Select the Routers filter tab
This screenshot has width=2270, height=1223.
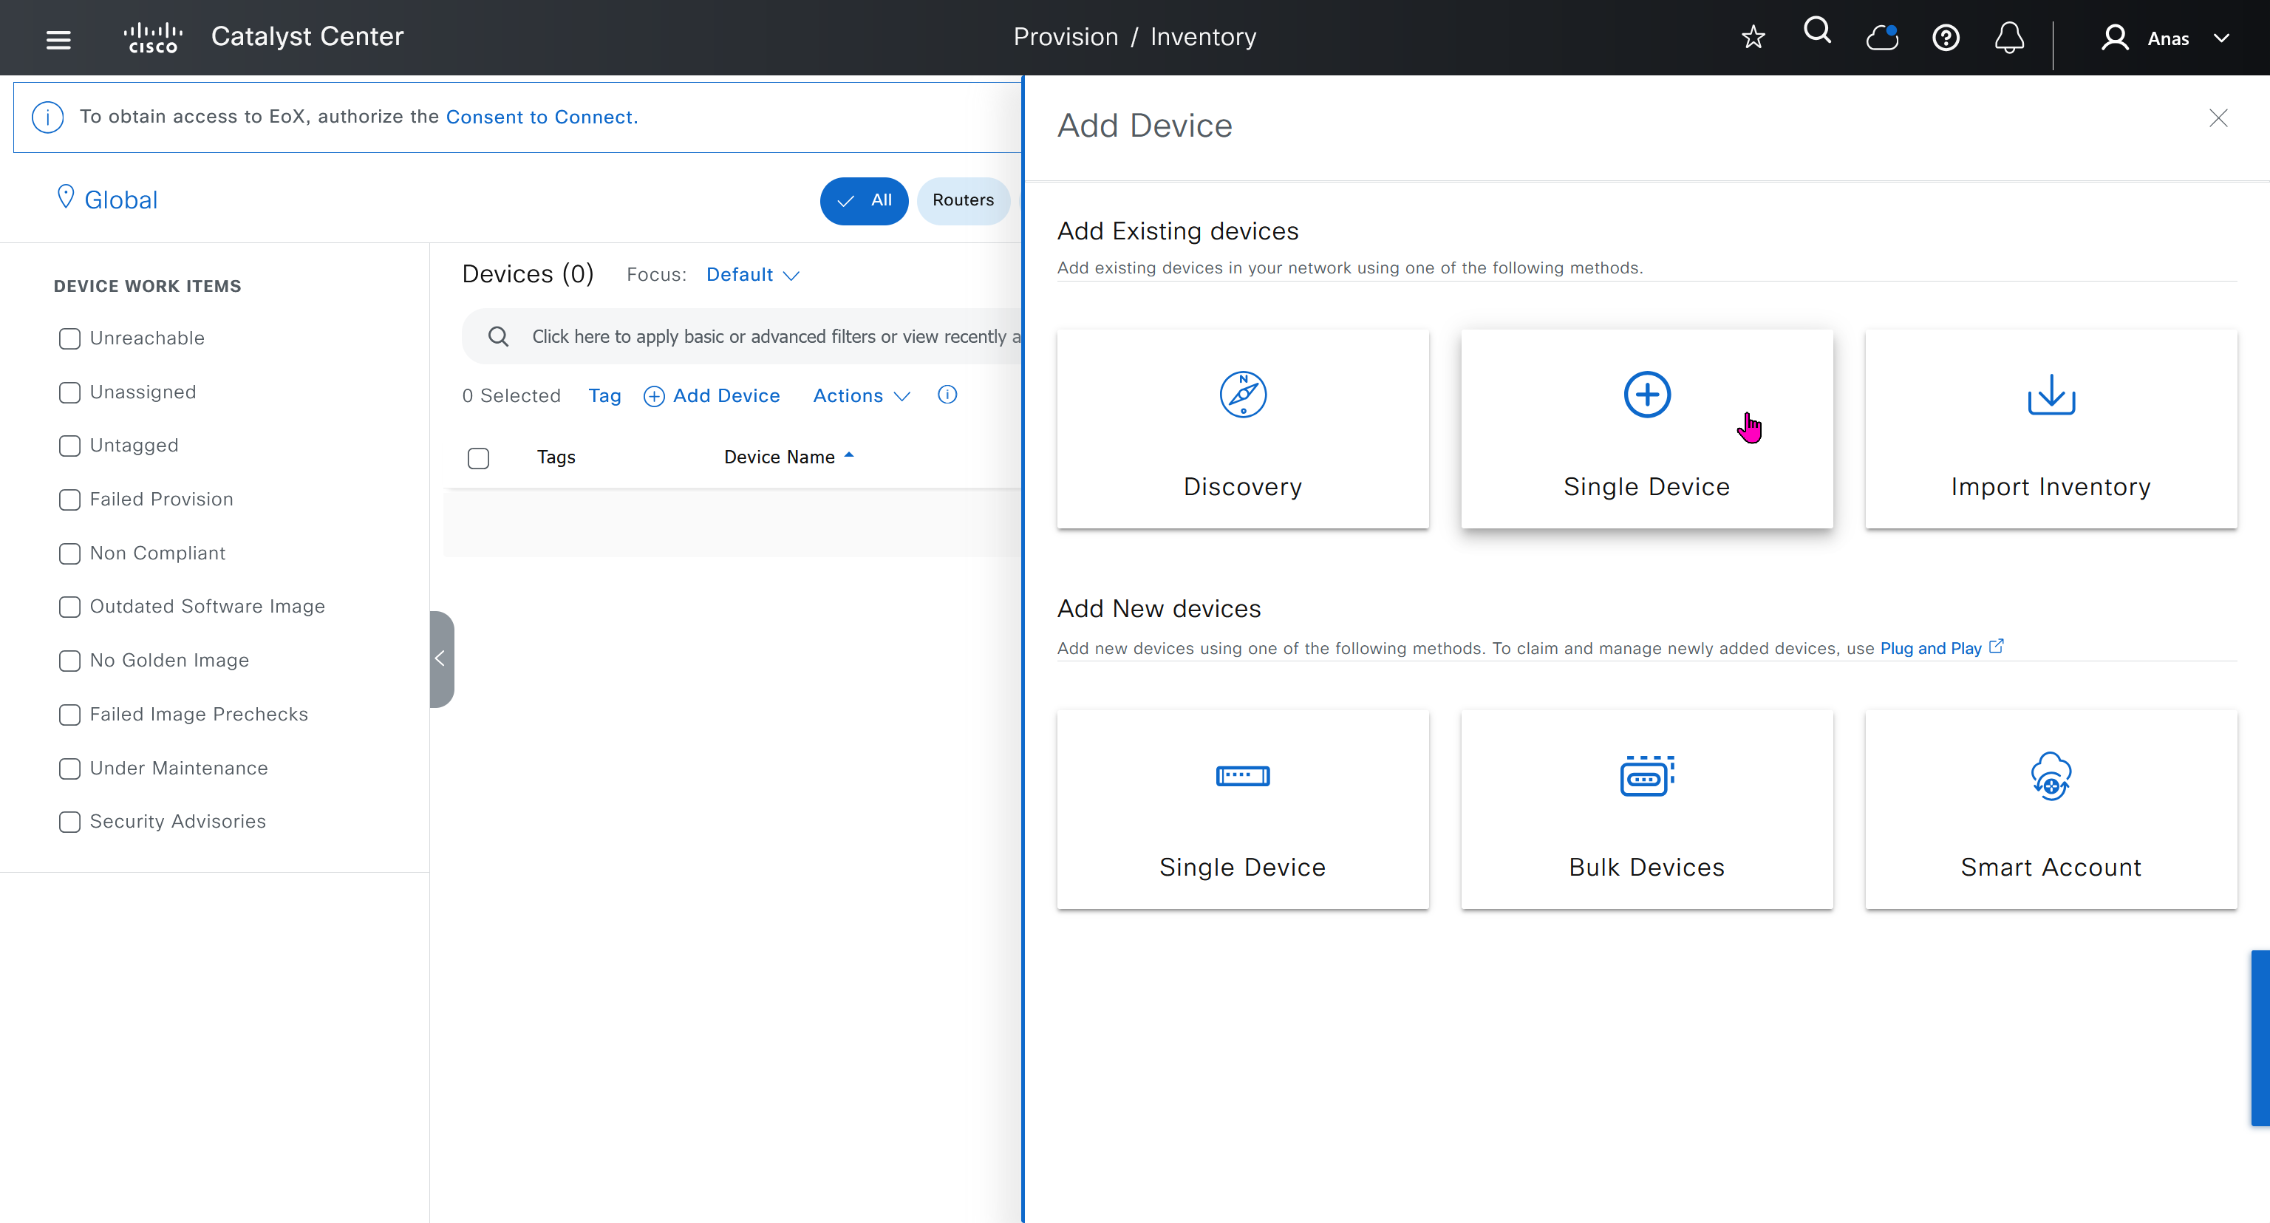(x=962, y=200)
